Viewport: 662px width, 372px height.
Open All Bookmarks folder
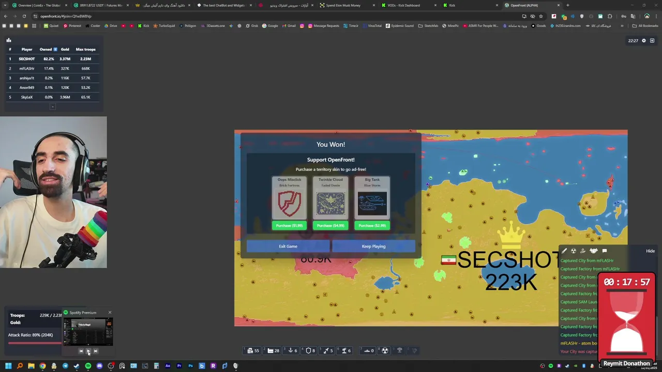tap(645, 26)
